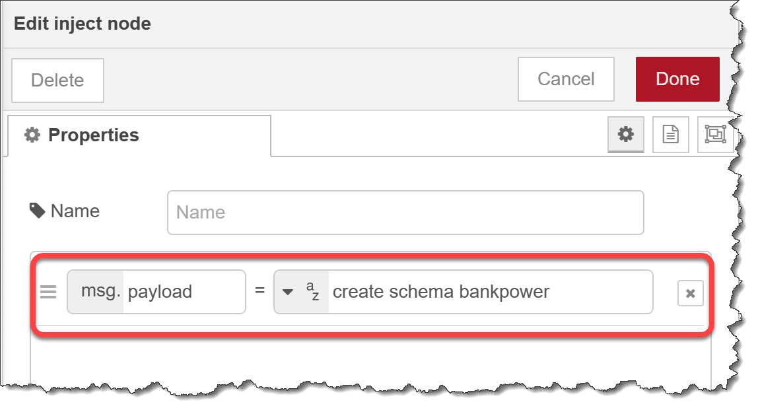Expand the payload value type dropdown arrow

[287, 292]
